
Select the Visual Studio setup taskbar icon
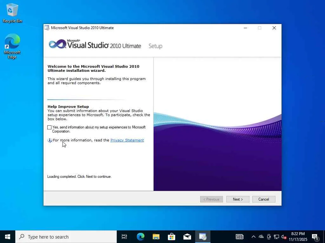203,237
